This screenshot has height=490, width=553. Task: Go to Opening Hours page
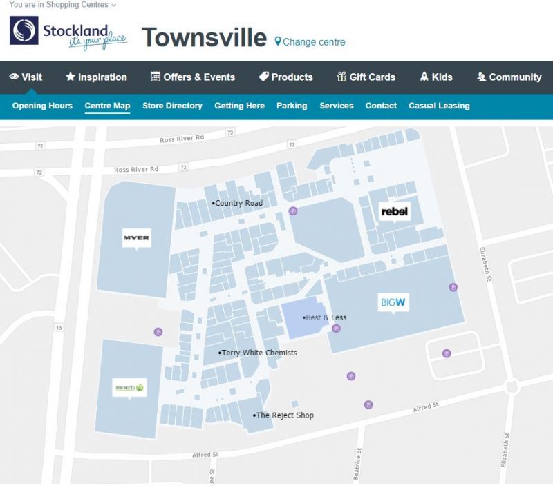[42, 106]
